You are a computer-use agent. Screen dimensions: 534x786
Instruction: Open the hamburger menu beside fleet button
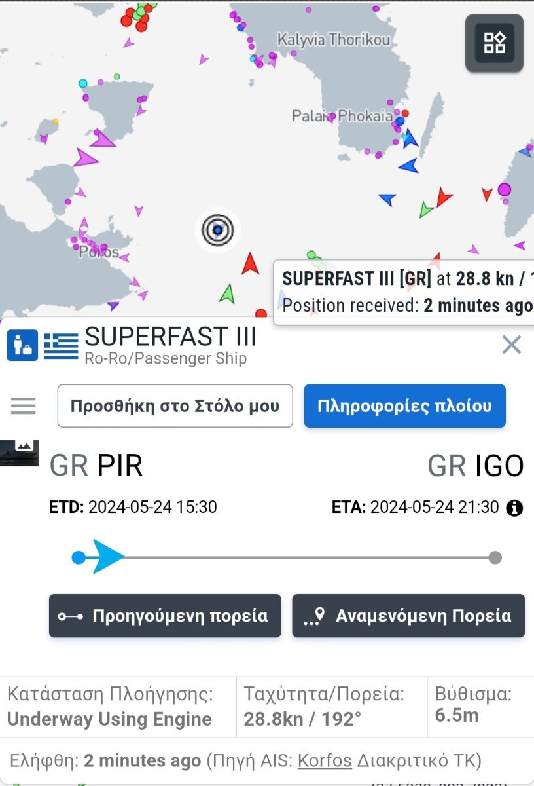coord(23,406)
